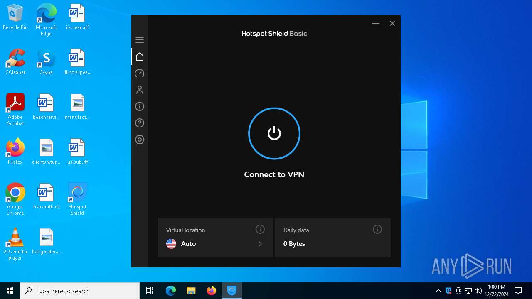Select the usrsub.rtf desktop file

pos(77,152)
